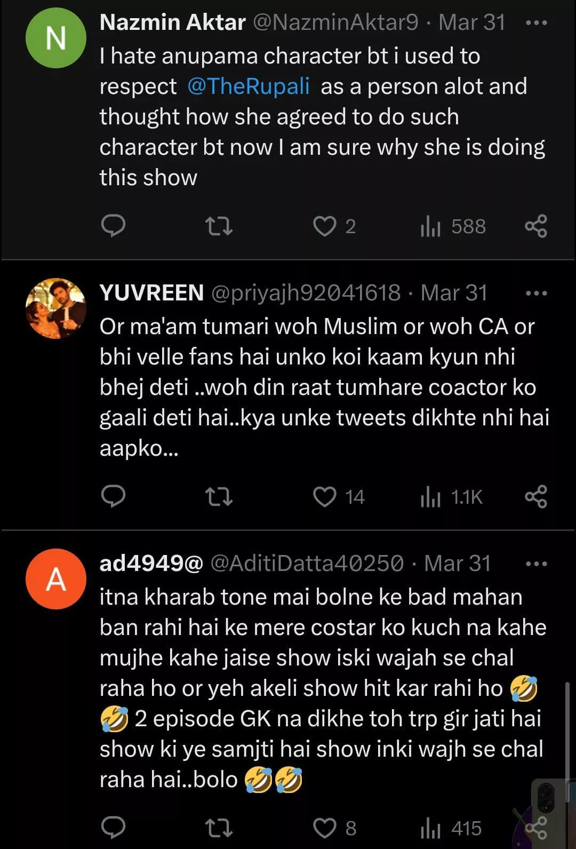576x849 pixels.
Task: Open more options for ad4949@'s tweet
Action: pyautogui.click(x=535, y=564)
